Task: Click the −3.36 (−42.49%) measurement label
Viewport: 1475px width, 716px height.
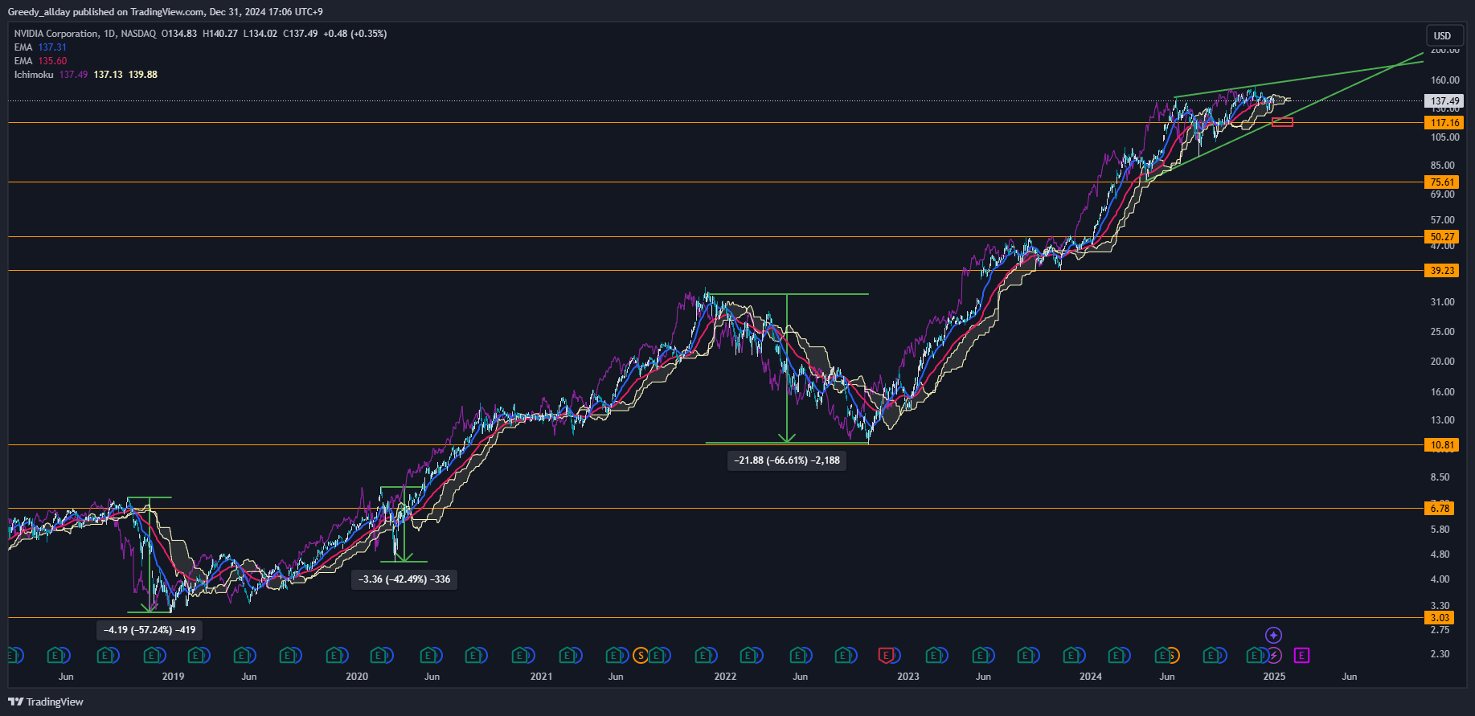Action: (404, 579)
